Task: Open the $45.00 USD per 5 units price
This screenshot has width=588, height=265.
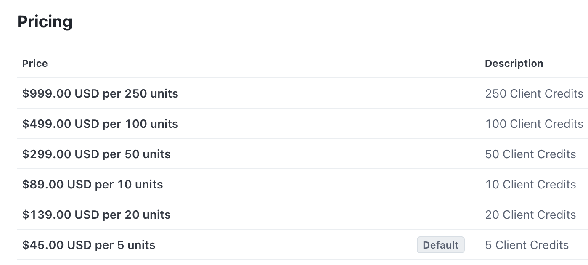Action: 89,245
